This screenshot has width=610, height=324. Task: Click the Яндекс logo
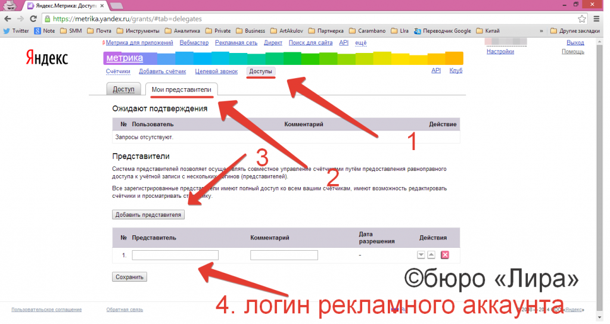point(46,58)
